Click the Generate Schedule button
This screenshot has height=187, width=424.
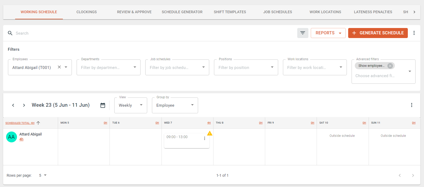click(378, 33)
